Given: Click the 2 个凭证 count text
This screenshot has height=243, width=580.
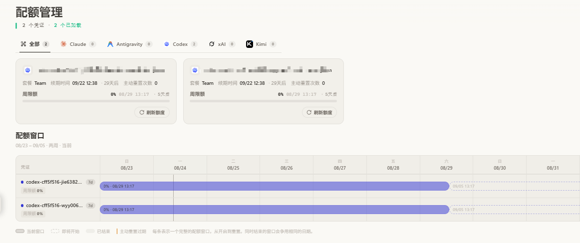Looking at the screenshot, I should 33,25.
